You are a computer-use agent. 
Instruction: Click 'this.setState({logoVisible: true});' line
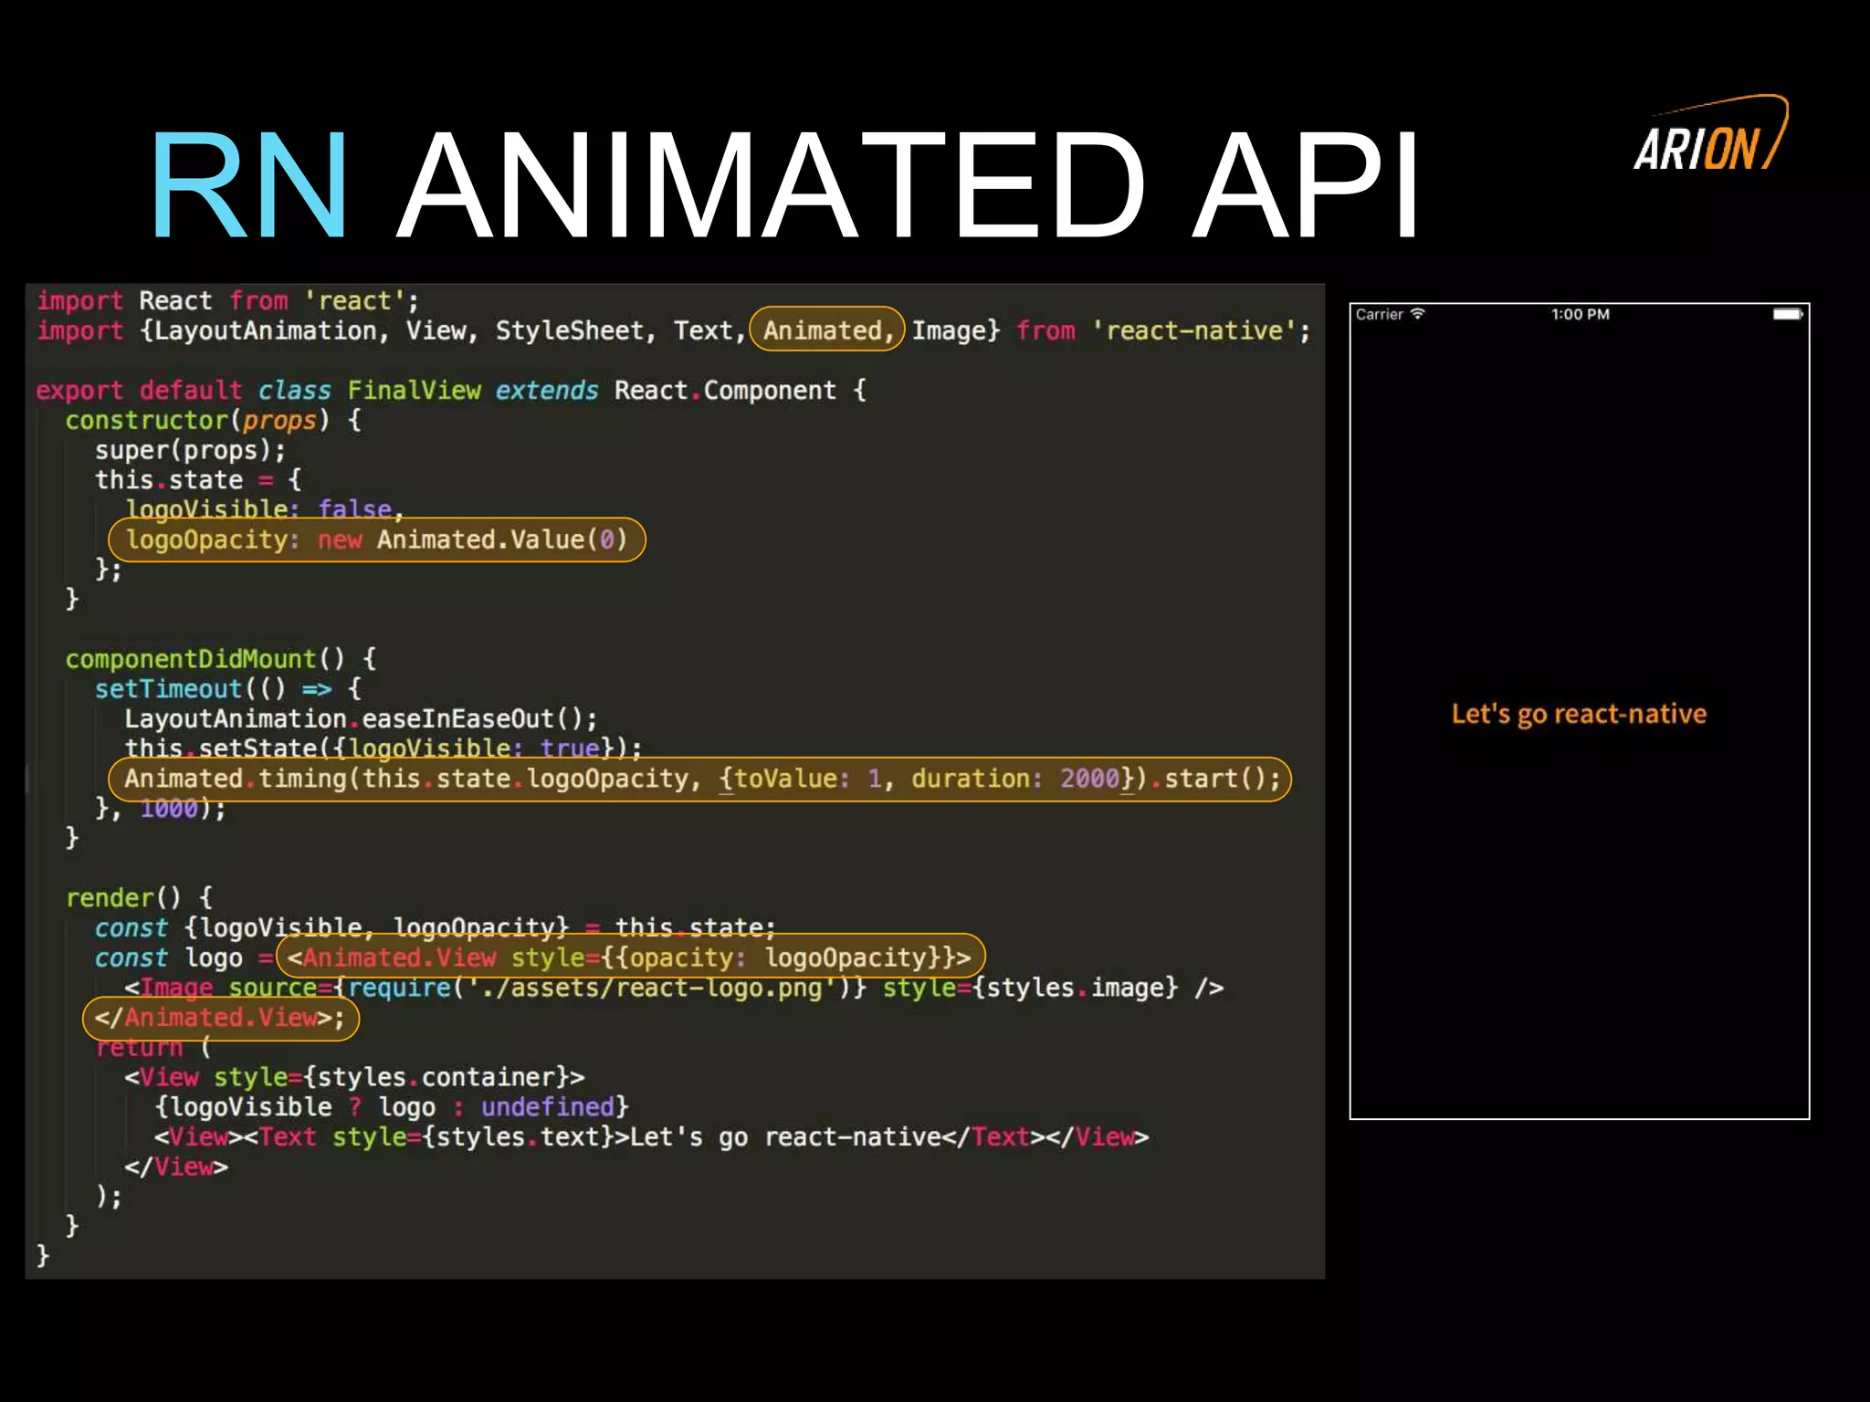383,748
